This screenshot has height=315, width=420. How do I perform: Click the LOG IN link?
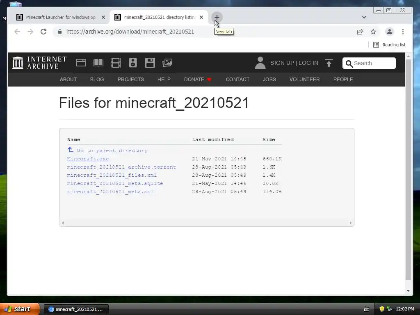tap(308, 63)
